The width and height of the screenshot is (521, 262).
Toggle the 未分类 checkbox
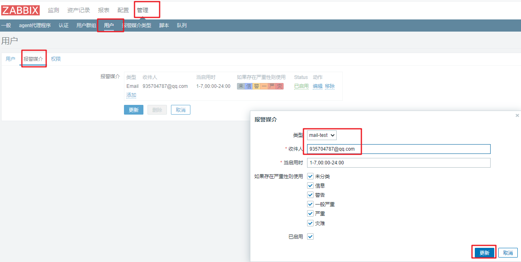[310, 176]
